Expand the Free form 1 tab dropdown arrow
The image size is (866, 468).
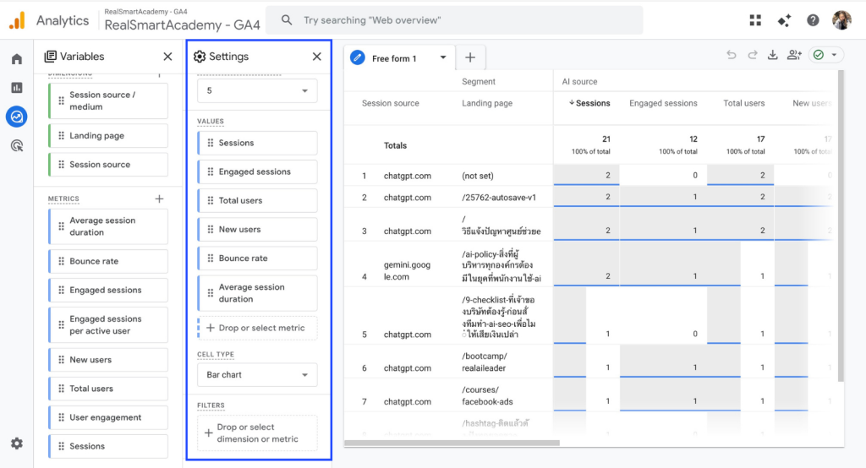click(443, 58)
